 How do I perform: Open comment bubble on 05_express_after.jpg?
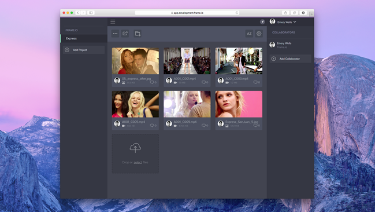coord(153,82)
